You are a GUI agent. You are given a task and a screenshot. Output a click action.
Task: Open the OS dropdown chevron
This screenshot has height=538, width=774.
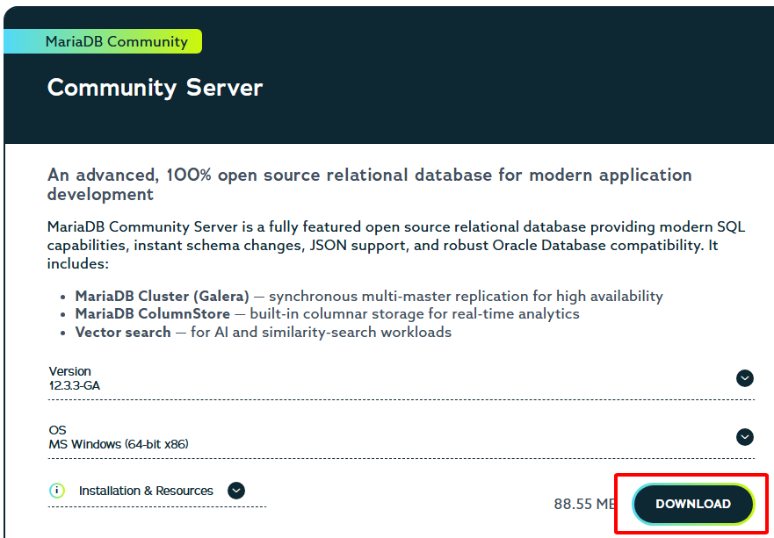coord(744,437)
